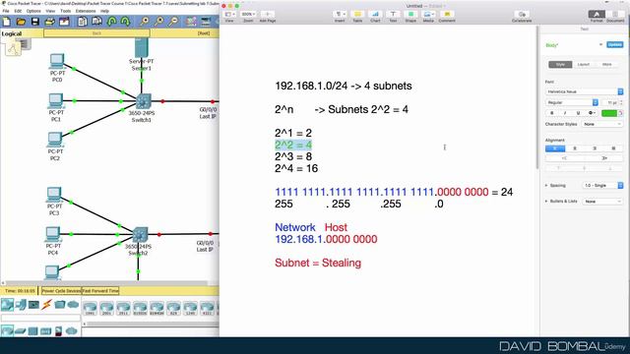Select the PC2 device icon

(x=55, y=140)
